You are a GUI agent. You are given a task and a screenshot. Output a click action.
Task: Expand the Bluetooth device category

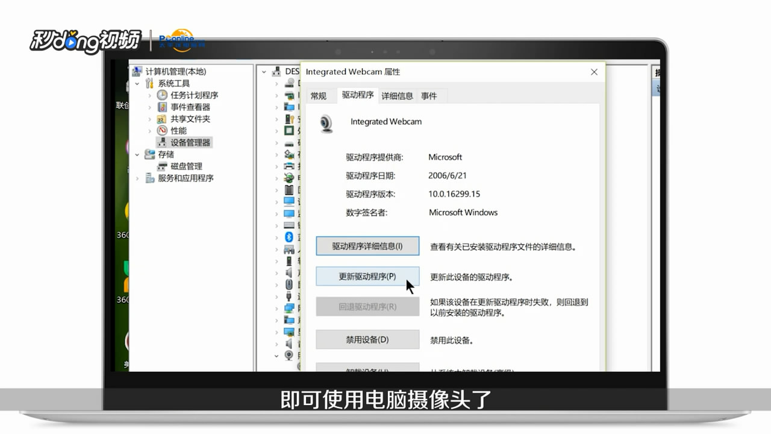click(x=276, y=237)
